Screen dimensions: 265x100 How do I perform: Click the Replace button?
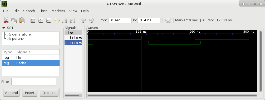(x=49, y=93)
